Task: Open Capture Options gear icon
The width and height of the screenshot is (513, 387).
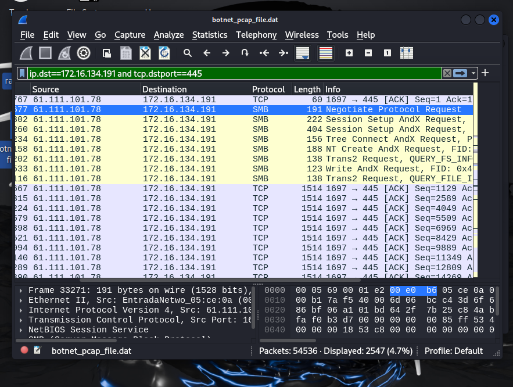Action: click(x=84, y=53)
